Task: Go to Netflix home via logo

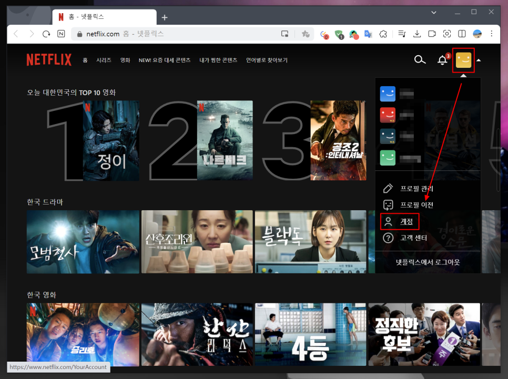Action: coord(49,60)
